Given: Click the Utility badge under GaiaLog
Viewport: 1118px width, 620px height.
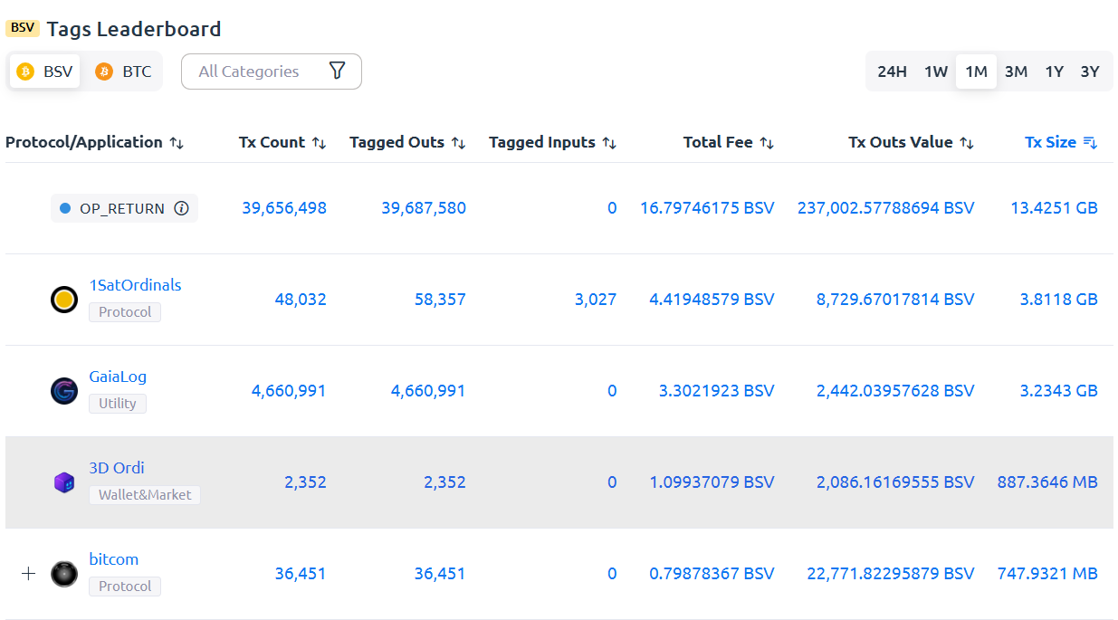Looking at the screenshot, I should (x=118, y=404).
